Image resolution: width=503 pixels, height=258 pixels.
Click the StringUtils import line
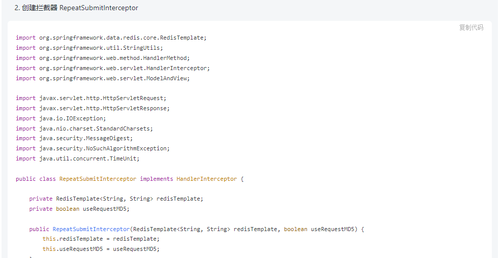(x=89, y=48)
